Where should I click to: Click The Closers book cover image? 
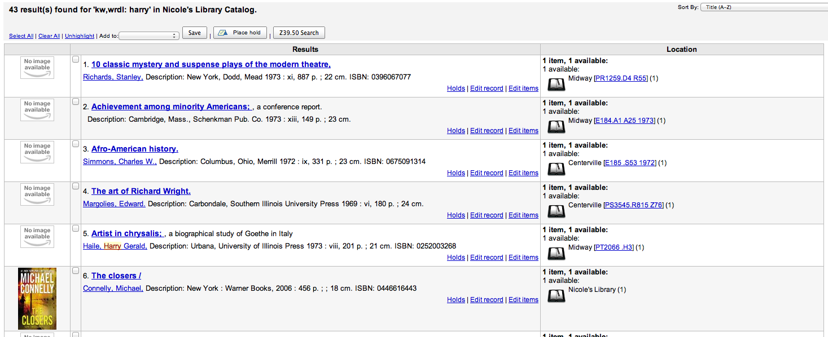click(37, 299)
